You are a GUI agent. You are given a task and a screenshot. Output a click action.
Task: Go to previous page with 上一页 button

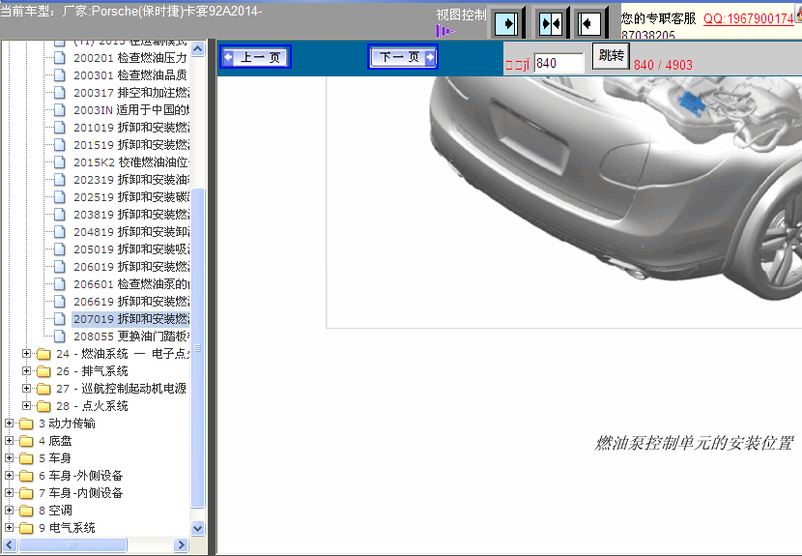point(255,58)
